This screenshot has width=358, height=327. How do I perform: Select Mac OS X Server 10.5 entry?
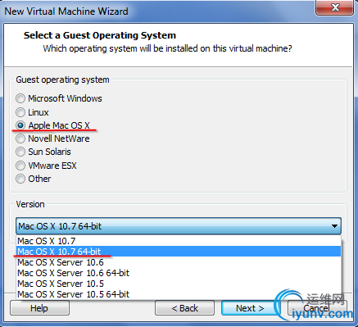(x=179, y=284)
